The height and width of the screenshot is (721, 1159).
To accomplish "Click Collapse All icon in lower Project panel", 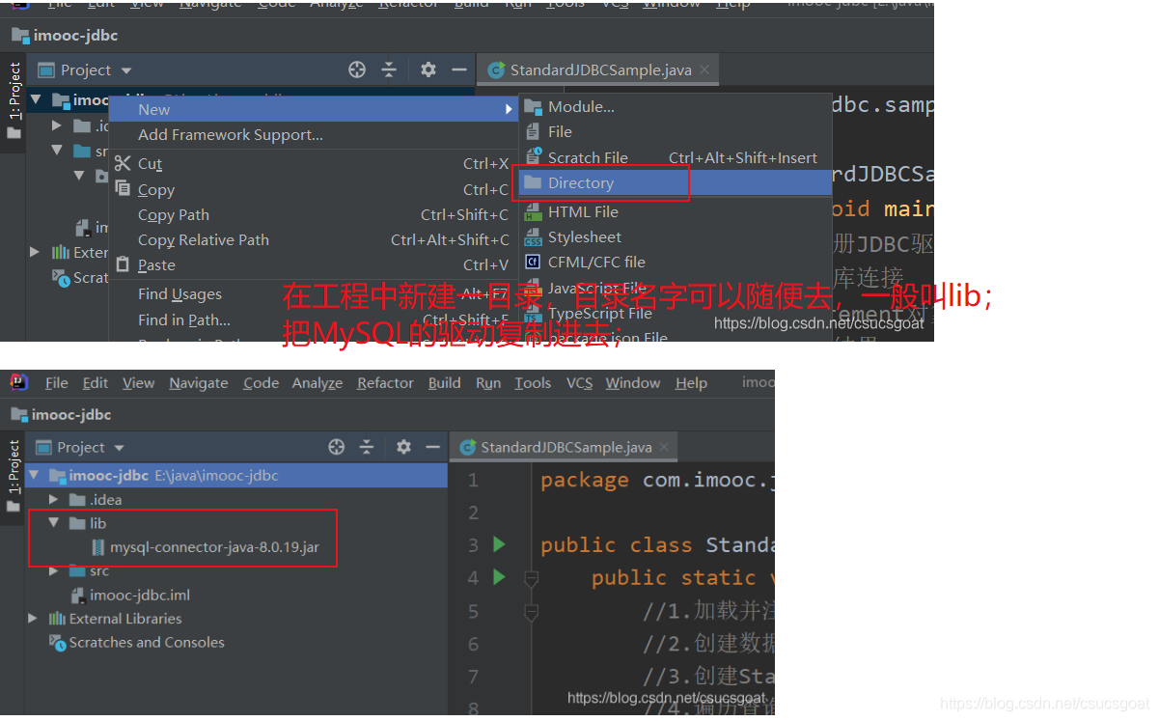I will click(x=367, y=447).
